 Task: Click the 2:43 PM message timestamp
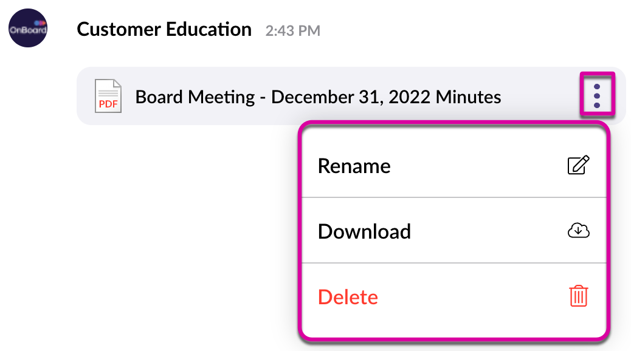point(292,30)
